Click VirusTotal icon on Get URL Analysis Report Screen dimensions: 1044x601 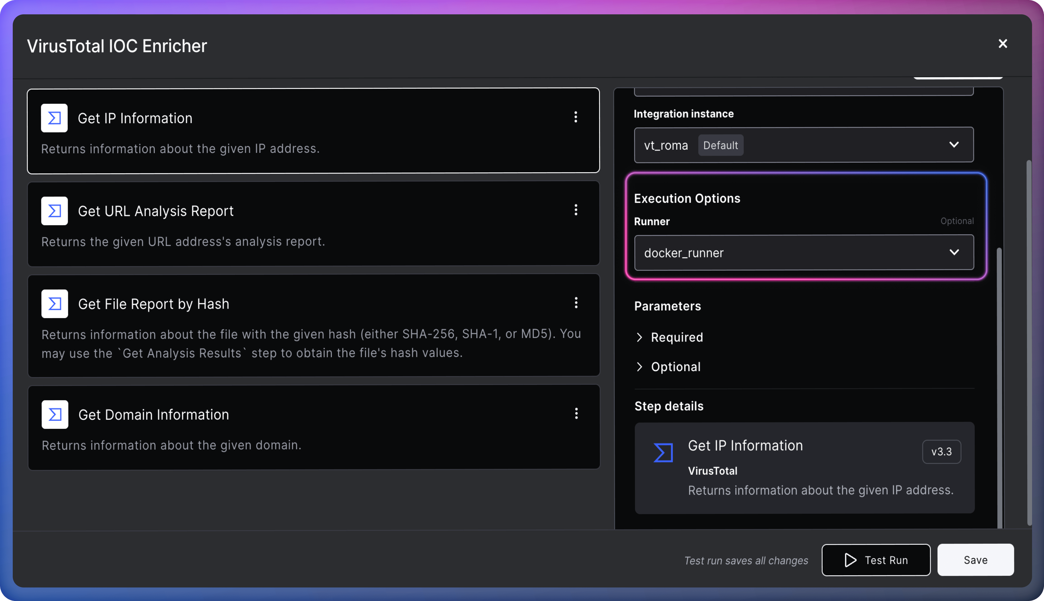point(54,211)
